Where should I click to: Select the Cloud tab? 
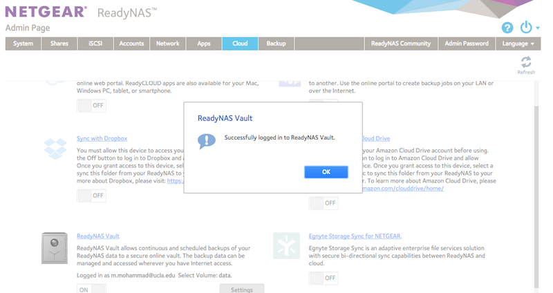(x=240, y=44)
